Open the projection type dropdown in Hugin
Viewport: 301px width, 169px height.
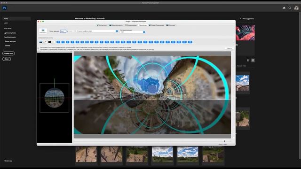point(97,31)
